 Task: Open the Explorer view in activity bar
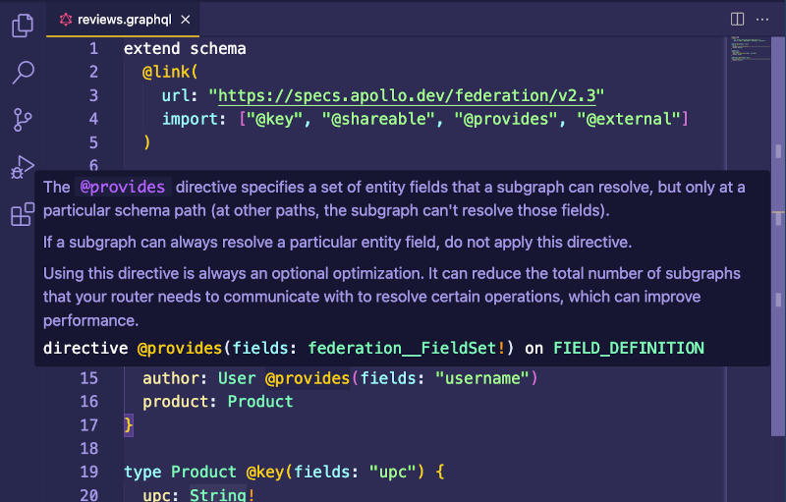[x=22, y=27]
